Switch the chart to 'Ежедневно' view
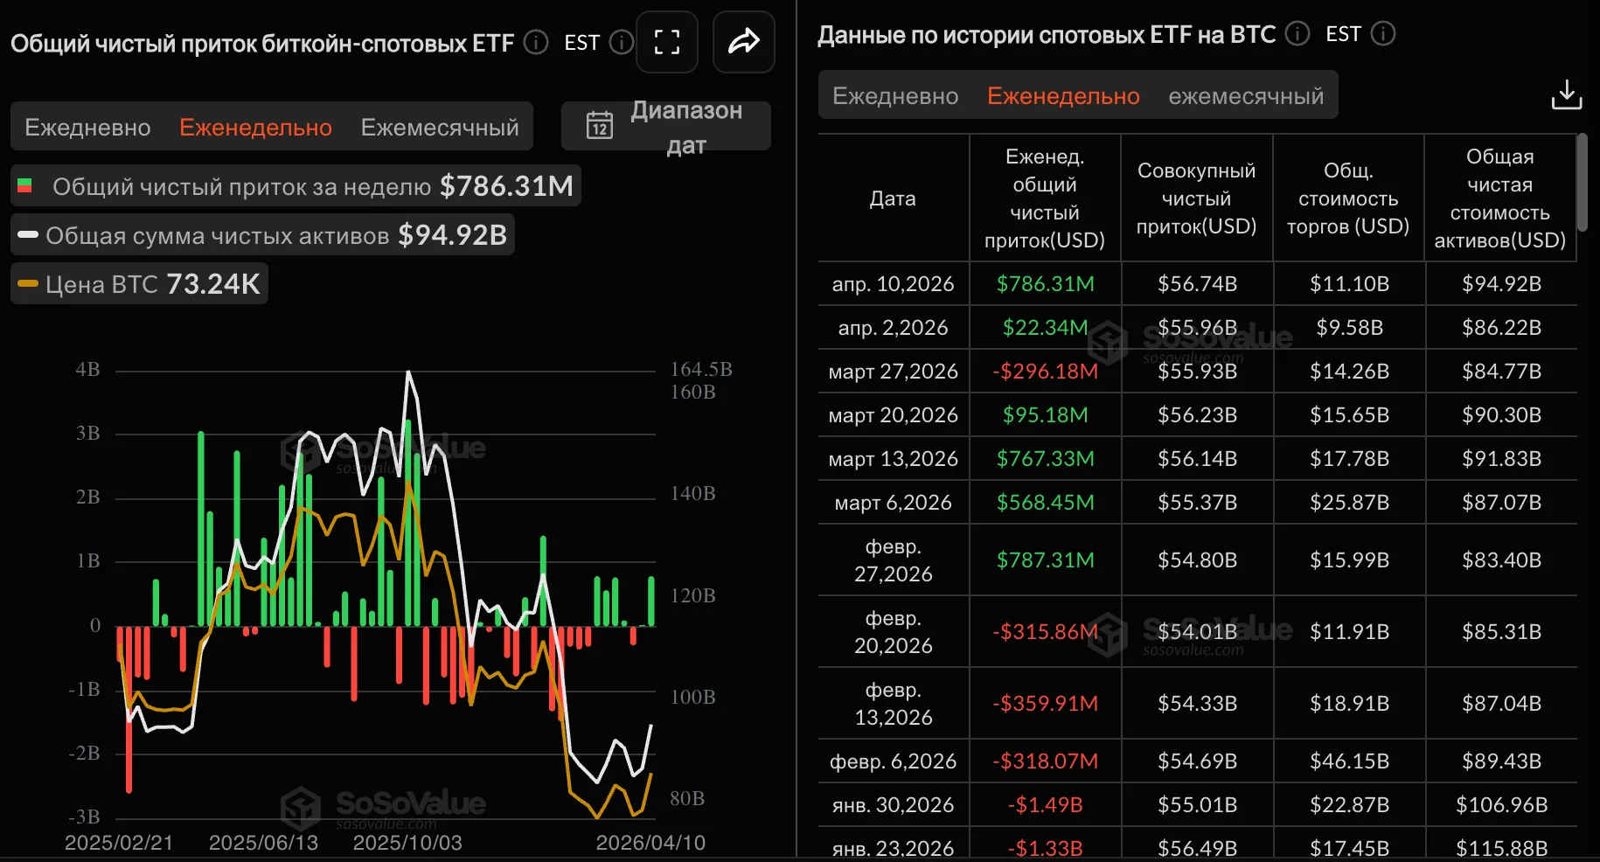 click(87, 127)
